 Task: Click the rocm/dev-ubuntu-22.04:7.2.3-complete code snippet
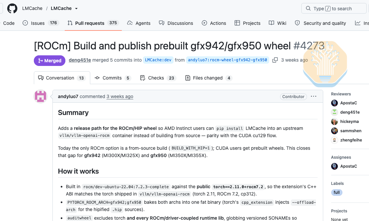[126, 187]
